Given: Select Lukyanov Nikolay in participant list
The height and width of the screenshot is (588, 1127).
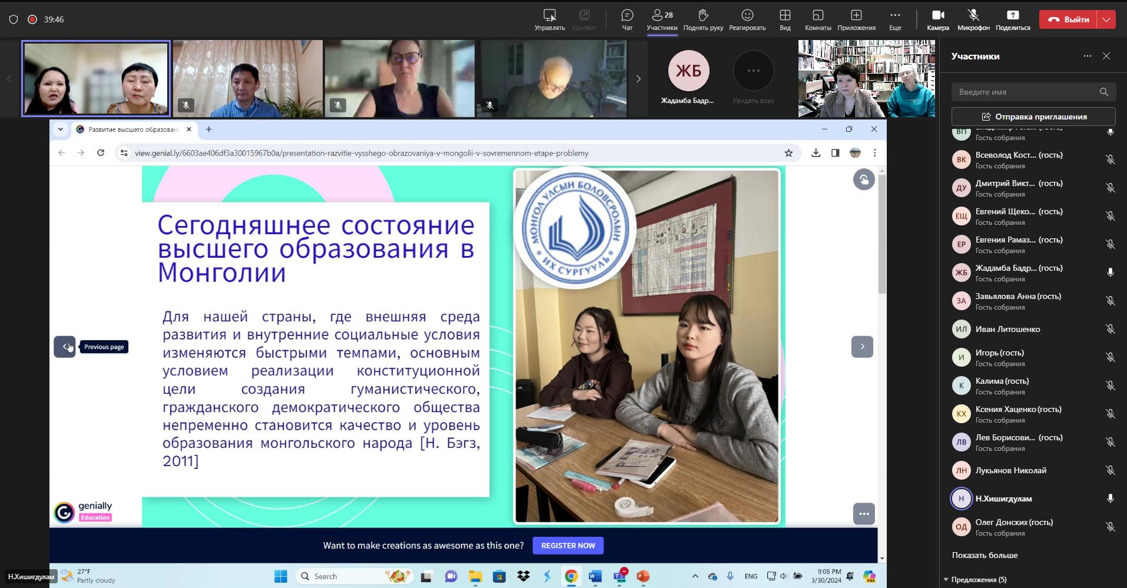Looking at the screenshot, I should tap(1010, 470).
